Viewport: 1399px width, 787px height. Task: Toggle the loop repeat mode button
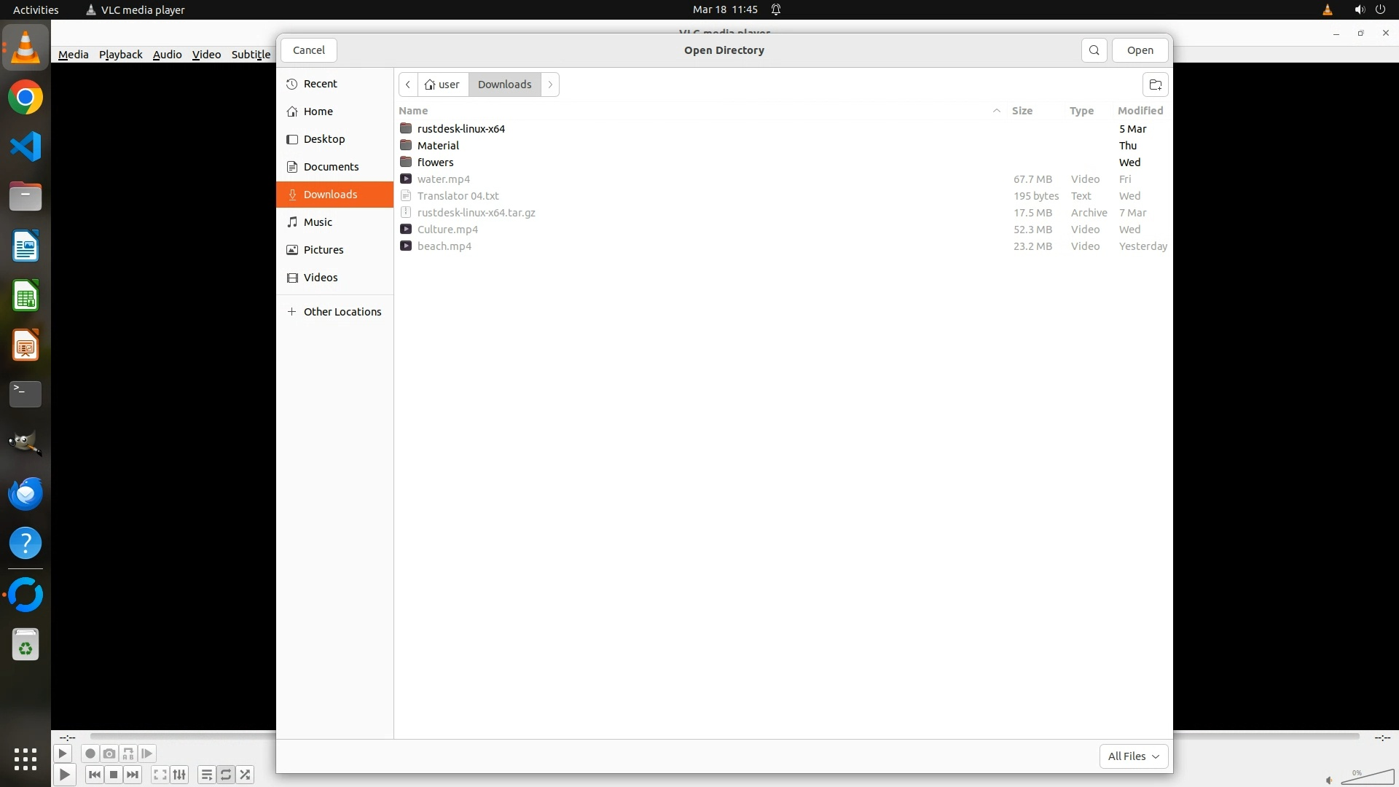coord(226,775)
